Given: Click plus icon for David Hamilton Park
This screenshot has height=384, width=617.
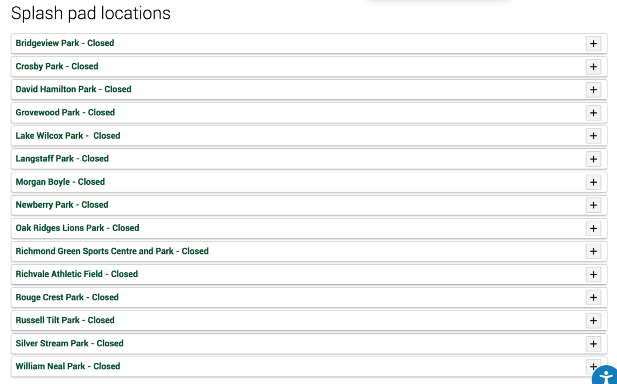Looking at the screenshot, I should 594,90.
